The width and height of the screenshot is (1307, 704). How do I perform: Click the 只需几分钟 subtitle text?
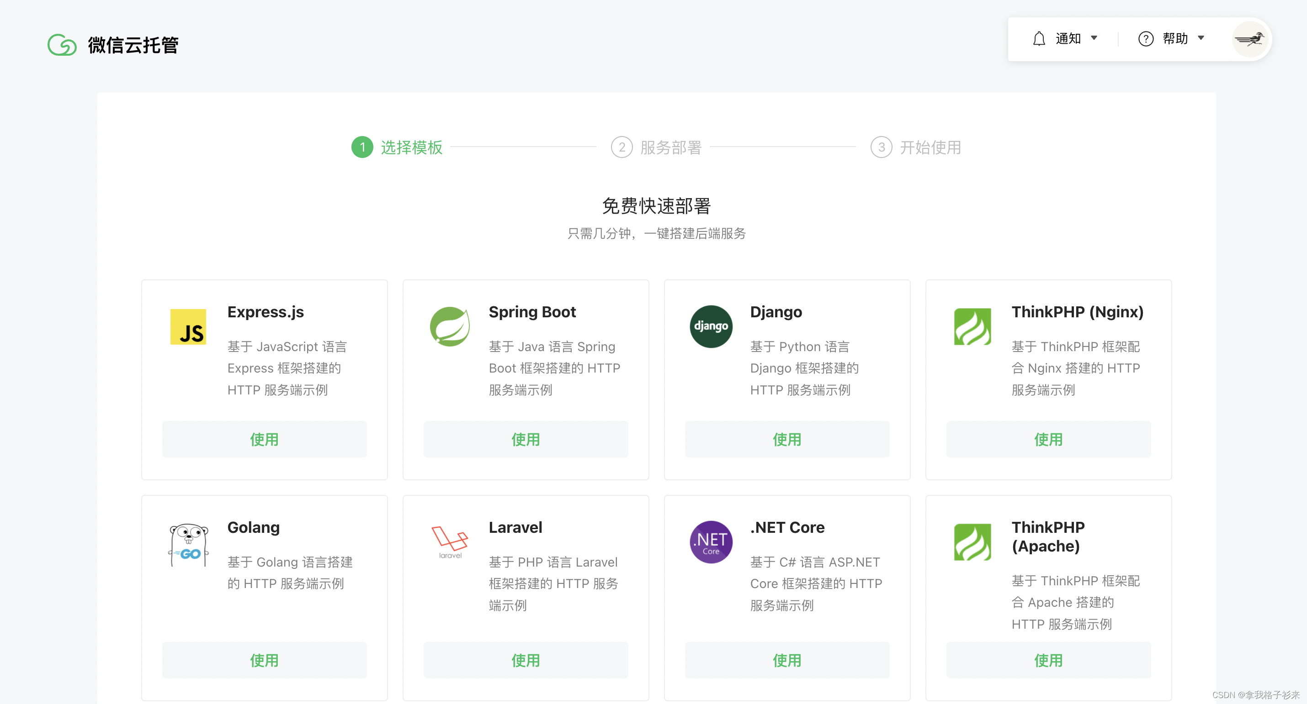pos(656,233)
